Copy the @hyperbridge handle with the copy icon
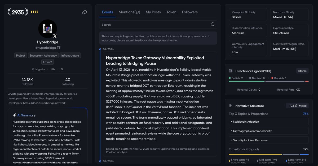 [59, 48]
